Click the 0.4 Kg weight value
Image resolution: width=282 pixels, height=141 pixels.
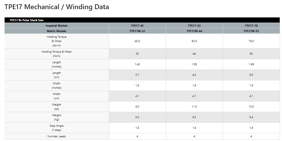point(251,117)
